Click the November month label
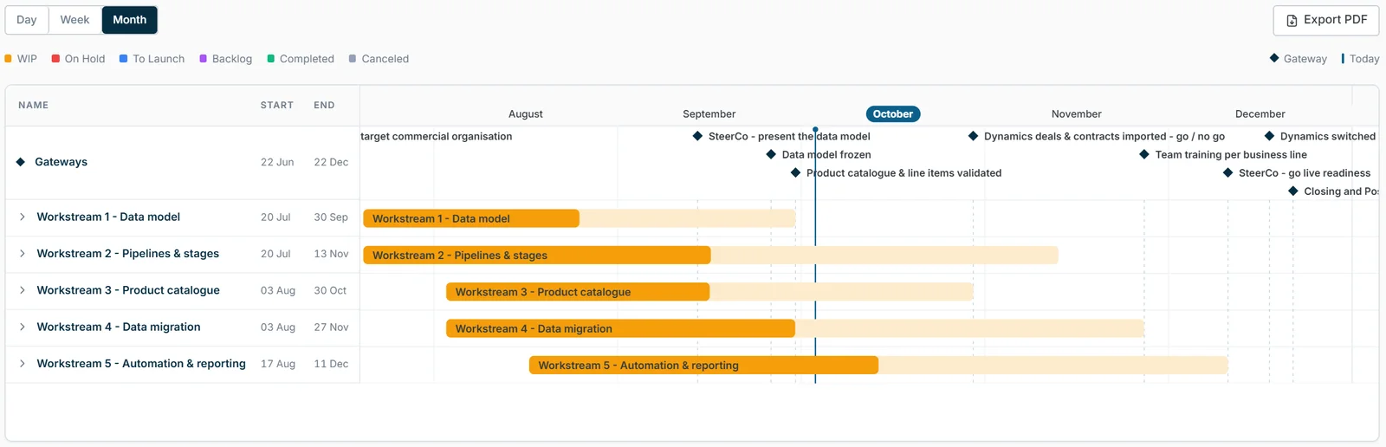The width and height of the screenshot is (1386, 447). click(x=1077, y=114)
